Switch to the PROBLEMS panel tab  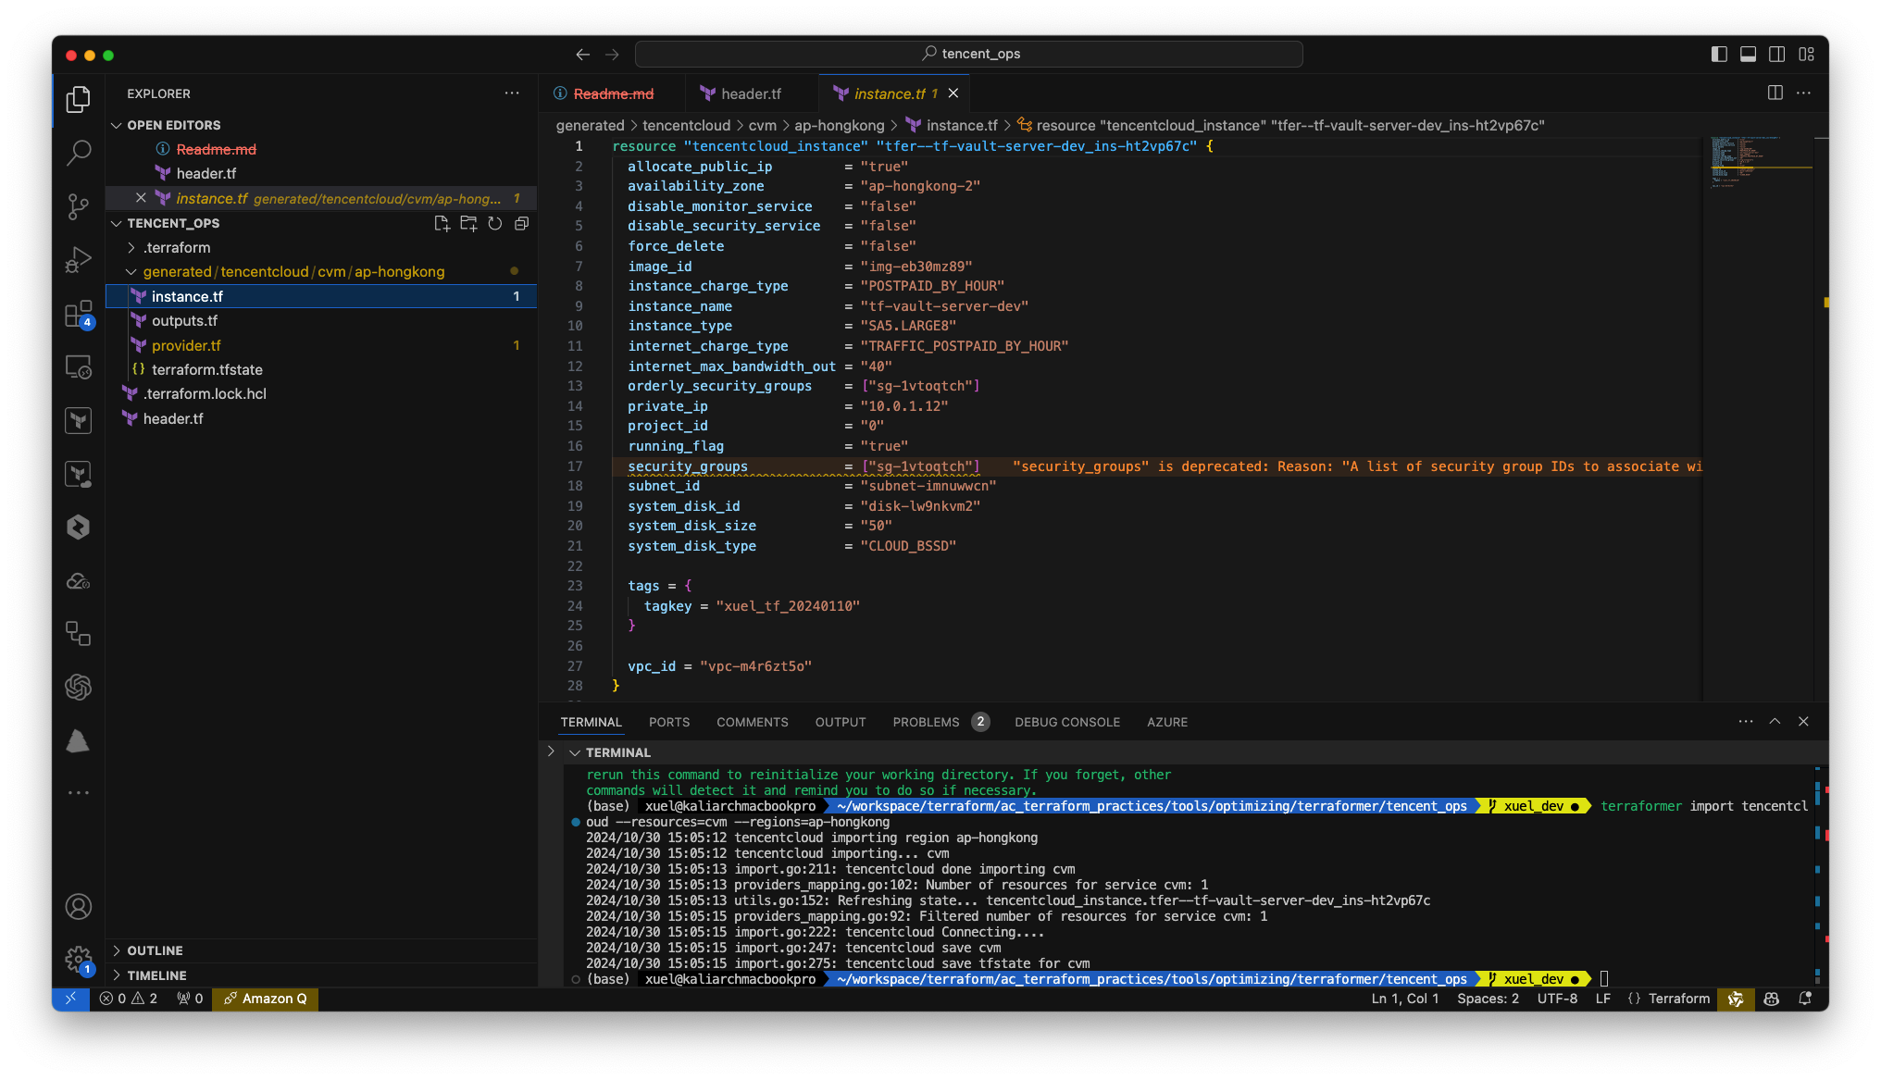926,722
